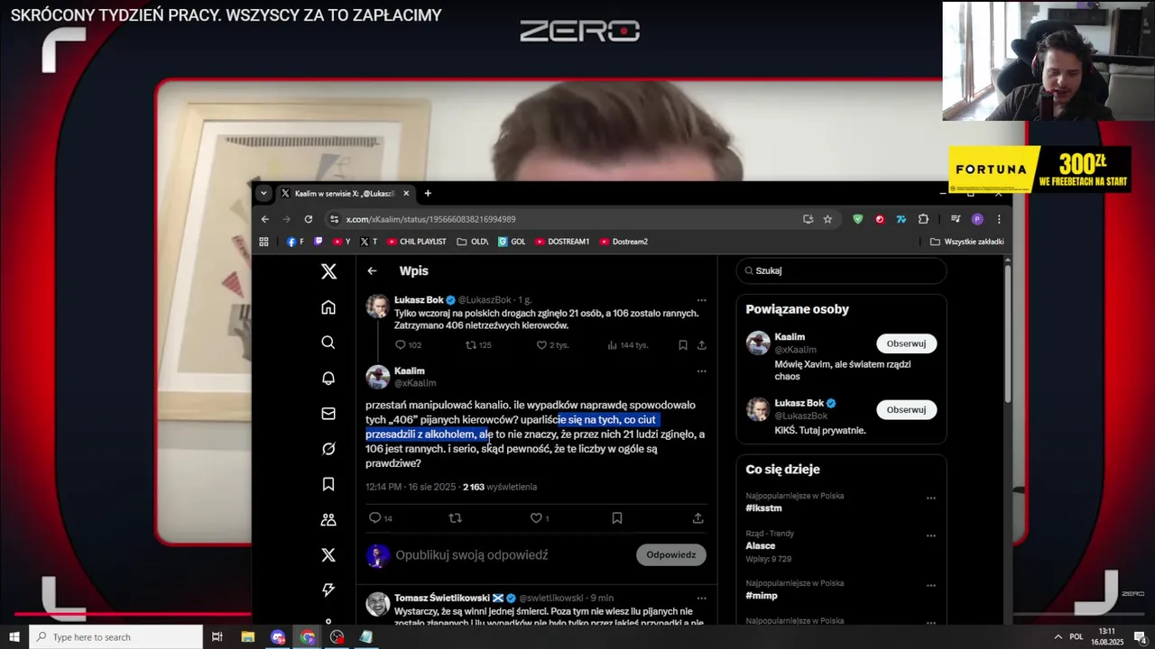Open Task View on taskbar
Screen dimensions: 1155x649
click(217, 636)
